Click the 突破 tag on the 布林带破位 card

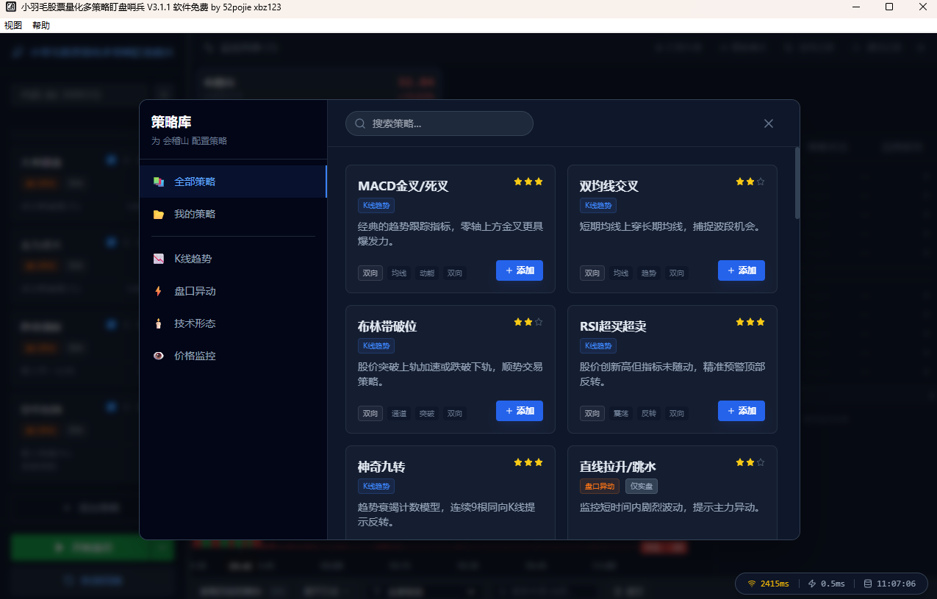pyautogui.click(x=427, y=414)
